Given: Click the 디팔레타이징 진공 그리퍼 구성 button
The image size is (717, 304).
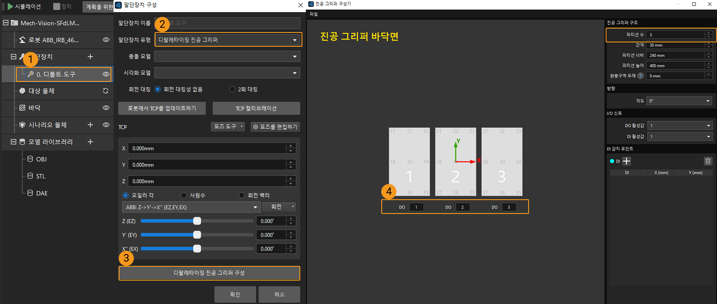Looking at the screenshot, I should [x=209, y=273].
